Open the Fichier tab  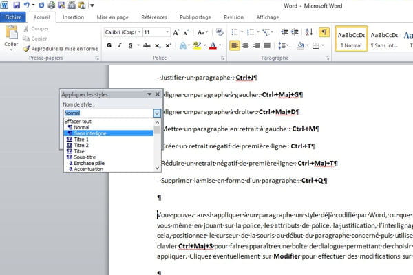(13, 17)
